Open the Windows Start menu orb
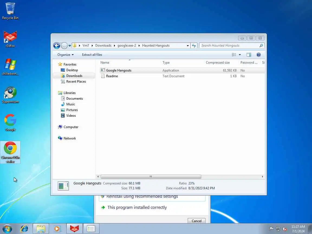This screenshot has width=312, height=234. [7, 229]
